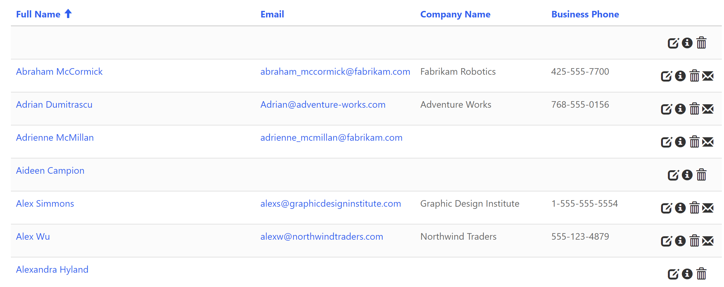Screen dimensions: 724x287
Task: Sort by Full Name column header
Action: pos(38,14)
